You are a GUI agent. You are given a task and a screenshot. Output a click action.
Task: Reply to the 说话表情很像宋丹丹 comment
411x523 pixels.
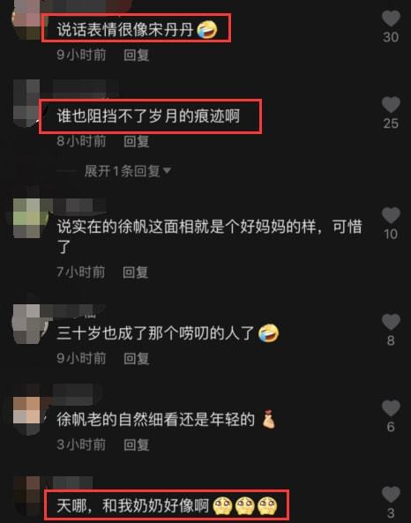136,55
